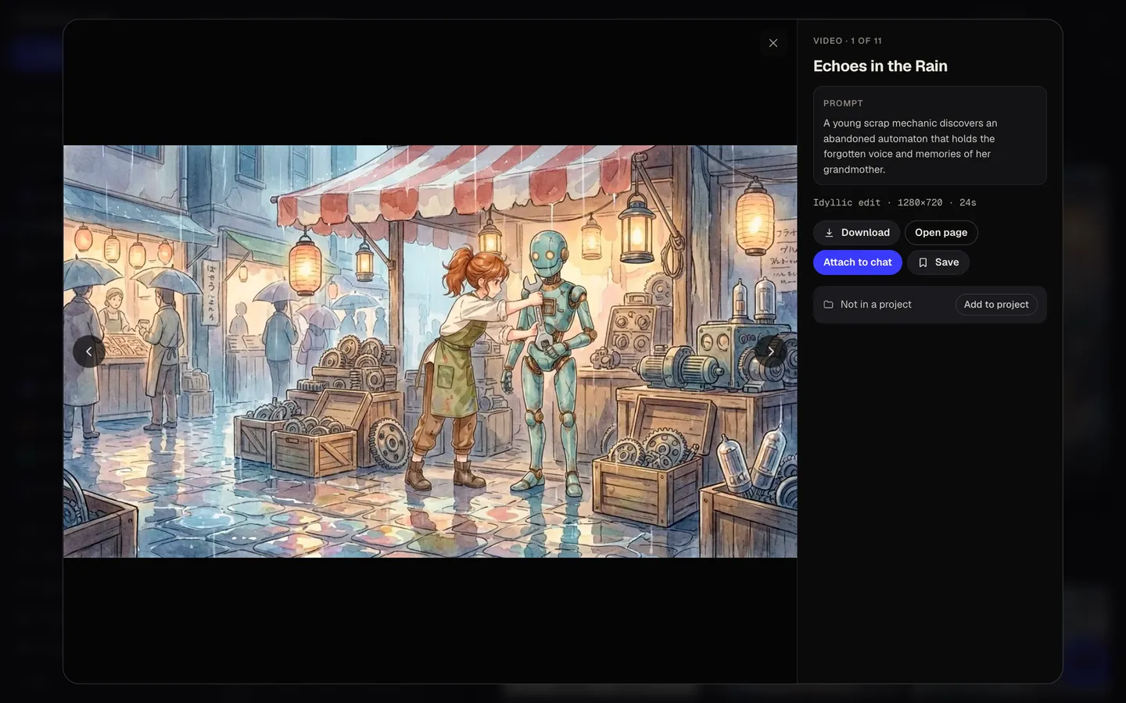The width and height of the screenshot is (1126, 703).
Task: Open the video's page
Action: coord(941,233)
